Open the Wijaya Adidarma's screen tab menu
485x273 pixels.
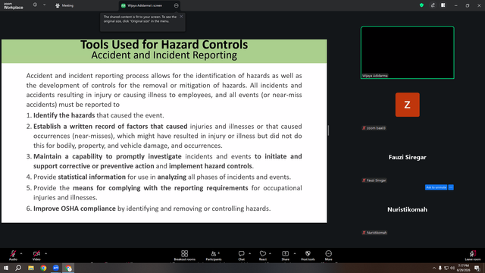tap(176, 5)
